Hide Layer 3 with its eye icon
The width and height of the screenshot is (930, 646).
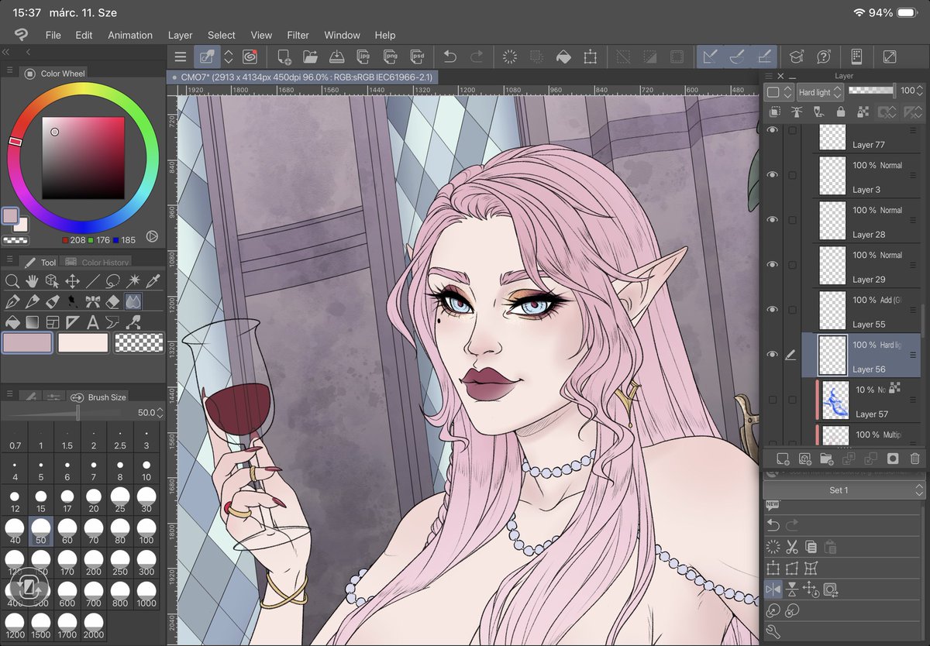(772, 175)
